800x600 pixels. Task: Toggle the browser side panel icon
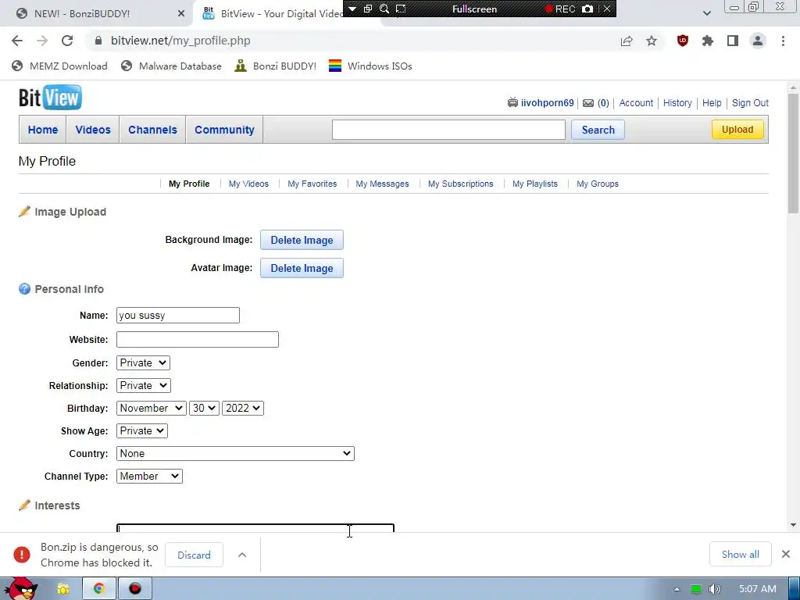[x=733, y=41]
